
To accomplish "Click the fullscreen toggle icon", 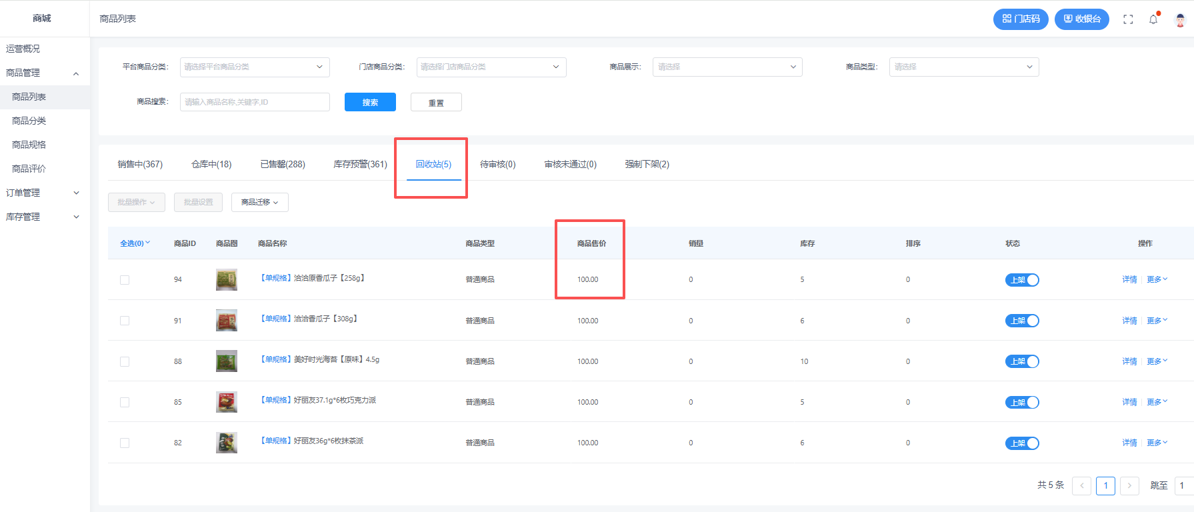I will tap(1128, 19).
